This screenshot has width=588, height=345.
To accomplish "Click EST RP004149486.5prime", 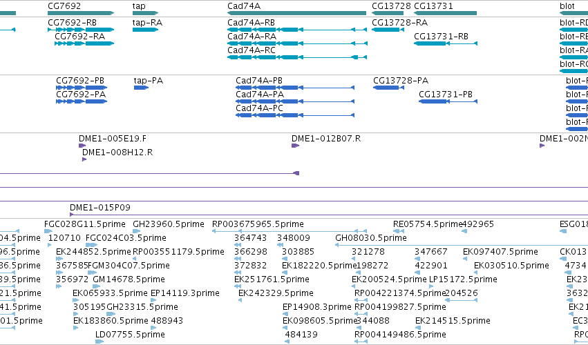I will click(400, 335).
